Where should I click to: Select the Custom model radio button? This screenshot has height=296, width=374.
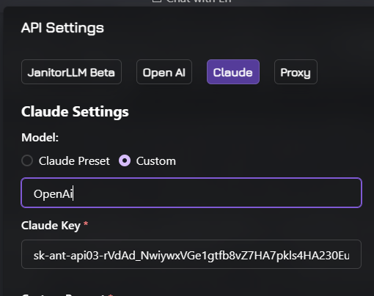pos(125,160)
